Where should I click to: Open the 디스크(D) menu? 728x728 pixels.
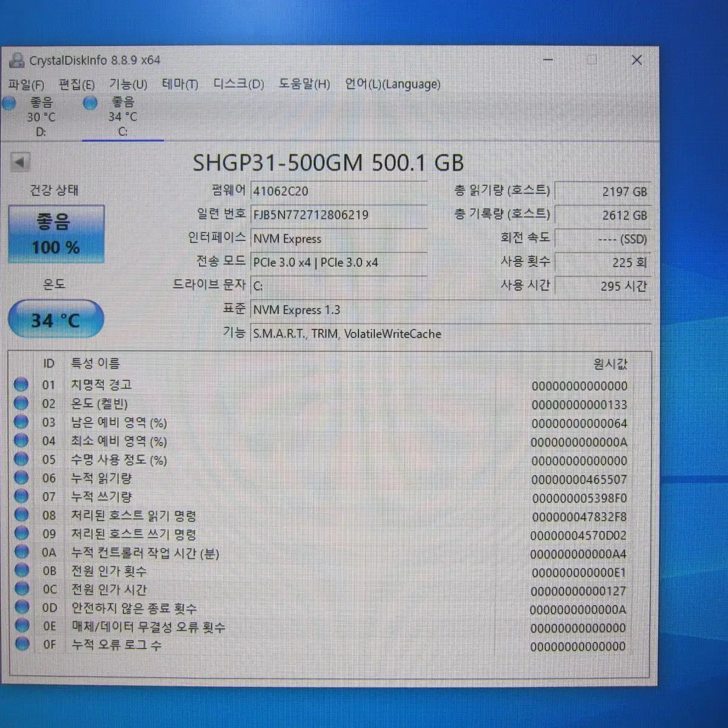238,84
